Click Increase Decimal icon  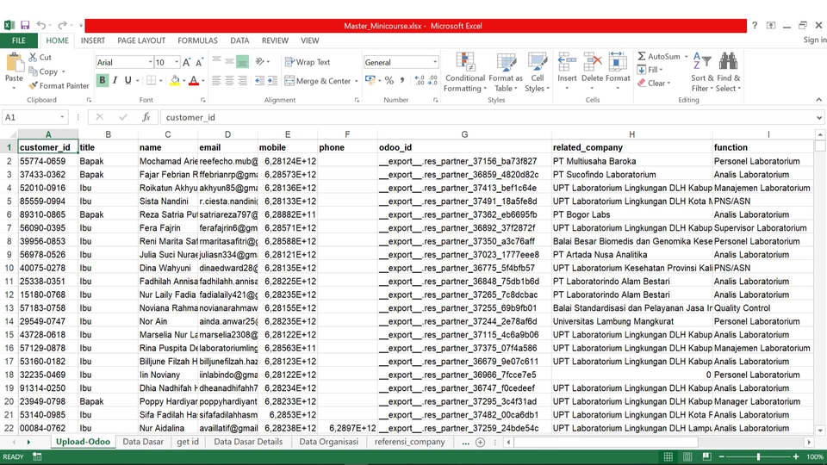coord(420,81)
